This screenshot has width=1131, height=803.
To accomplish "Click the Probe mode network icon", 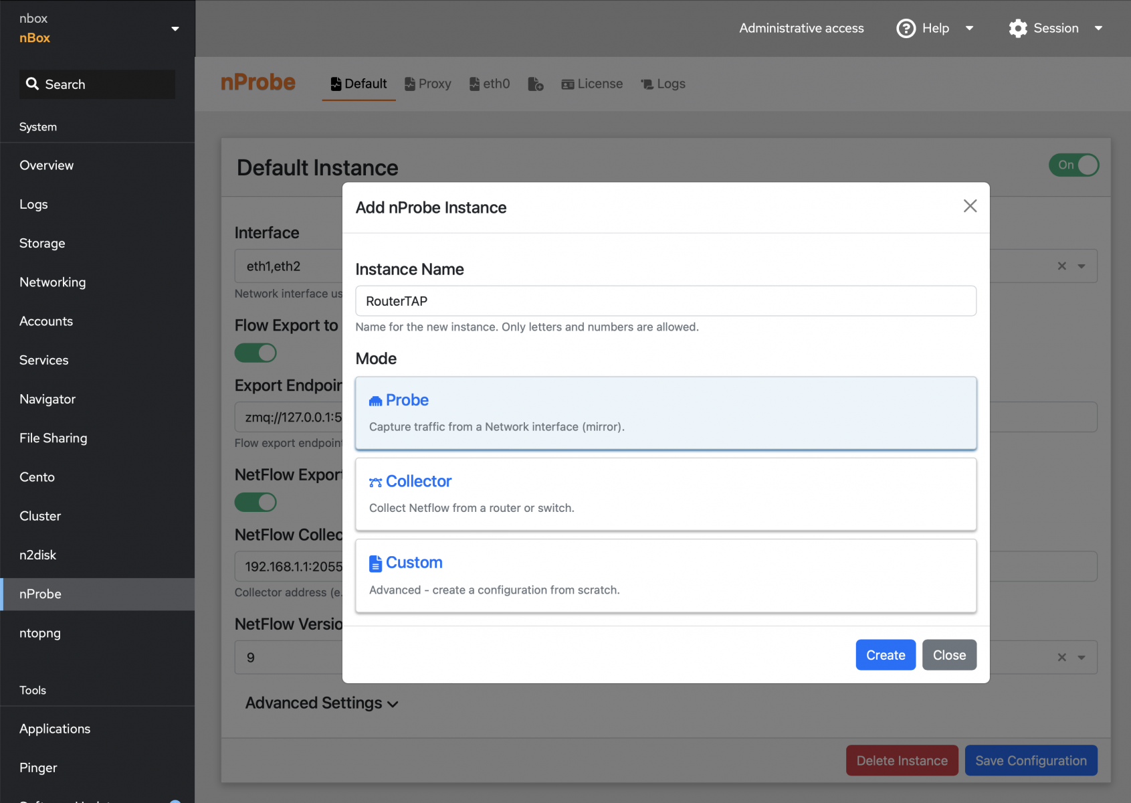I will pos(375,401).
